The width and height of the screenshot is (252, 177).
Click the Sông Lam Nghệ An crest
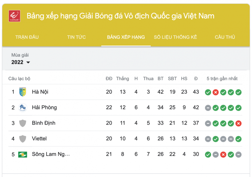click(22, 154)
